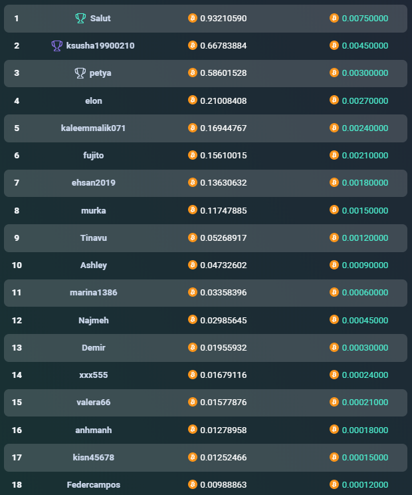Click the white trophy icon beside petya
412x495 pixels.
click(80, 73)
